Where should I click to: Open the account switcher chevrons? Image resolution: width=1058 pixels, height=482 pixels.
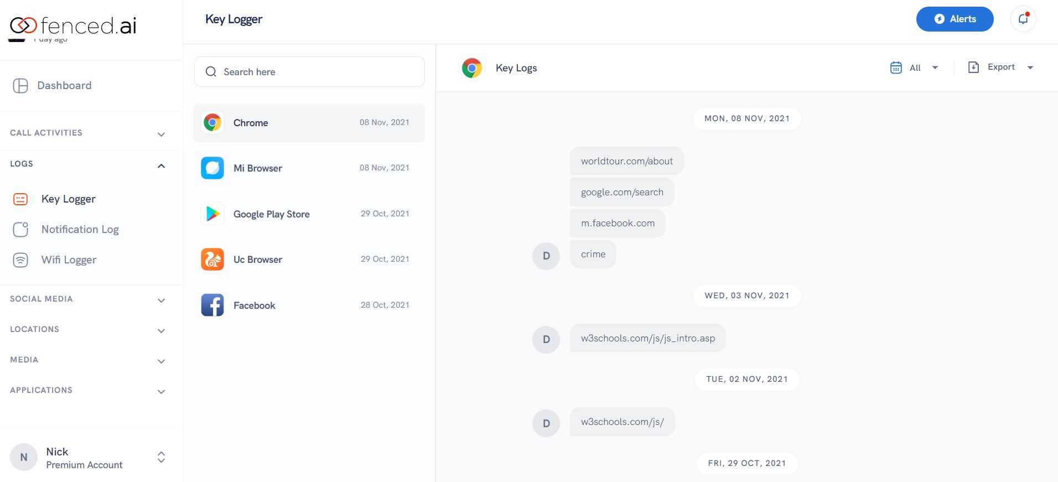pyautogui.click(x=161, y=457)
